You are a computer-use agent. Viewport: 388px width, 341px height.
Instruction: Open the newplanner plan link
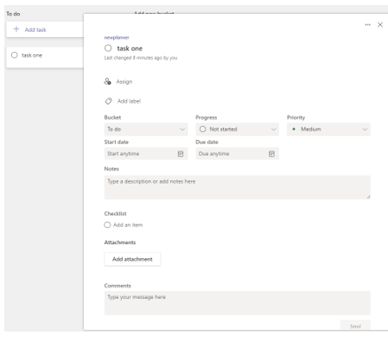click(117, 37)
